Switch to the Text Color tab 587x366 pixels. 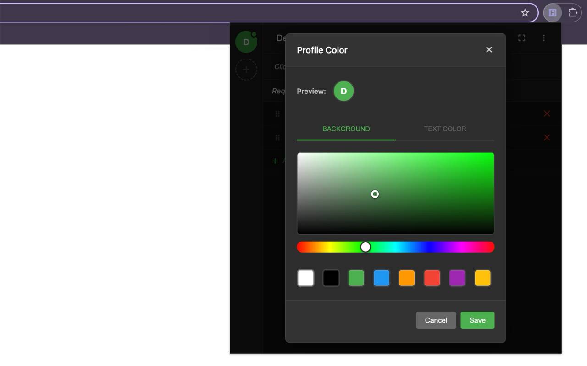point(445,129)
